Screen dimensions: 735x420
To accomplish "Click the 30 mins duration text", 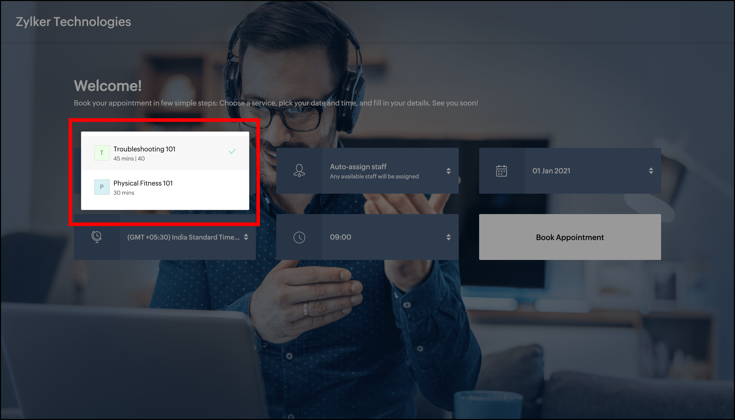I will click(x=124, y=193).
